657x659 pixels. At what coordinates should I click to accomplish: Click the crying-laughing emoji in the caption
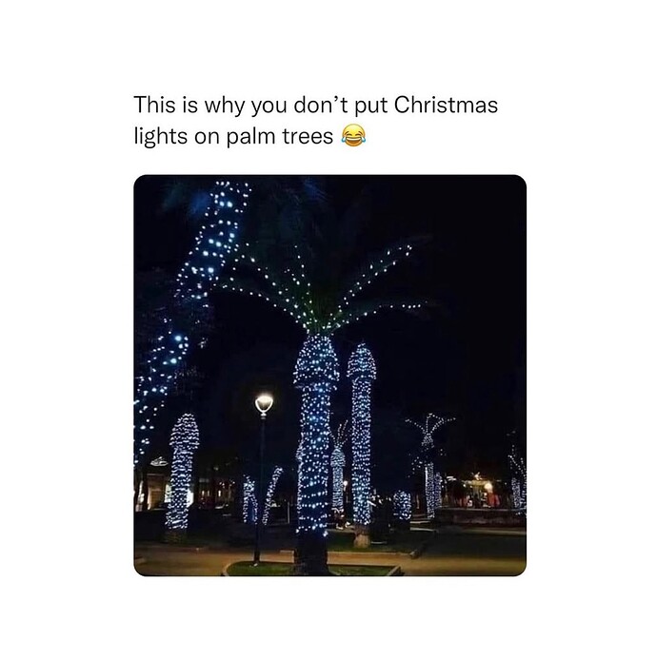(353, 136)
